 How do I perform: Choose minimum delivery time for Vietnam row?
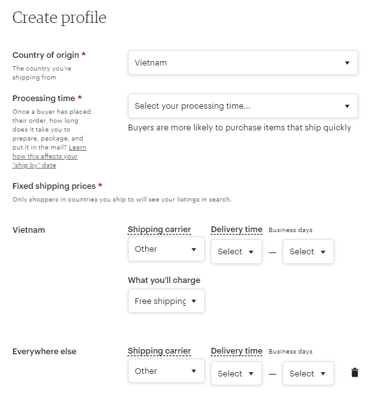point(236,251)
